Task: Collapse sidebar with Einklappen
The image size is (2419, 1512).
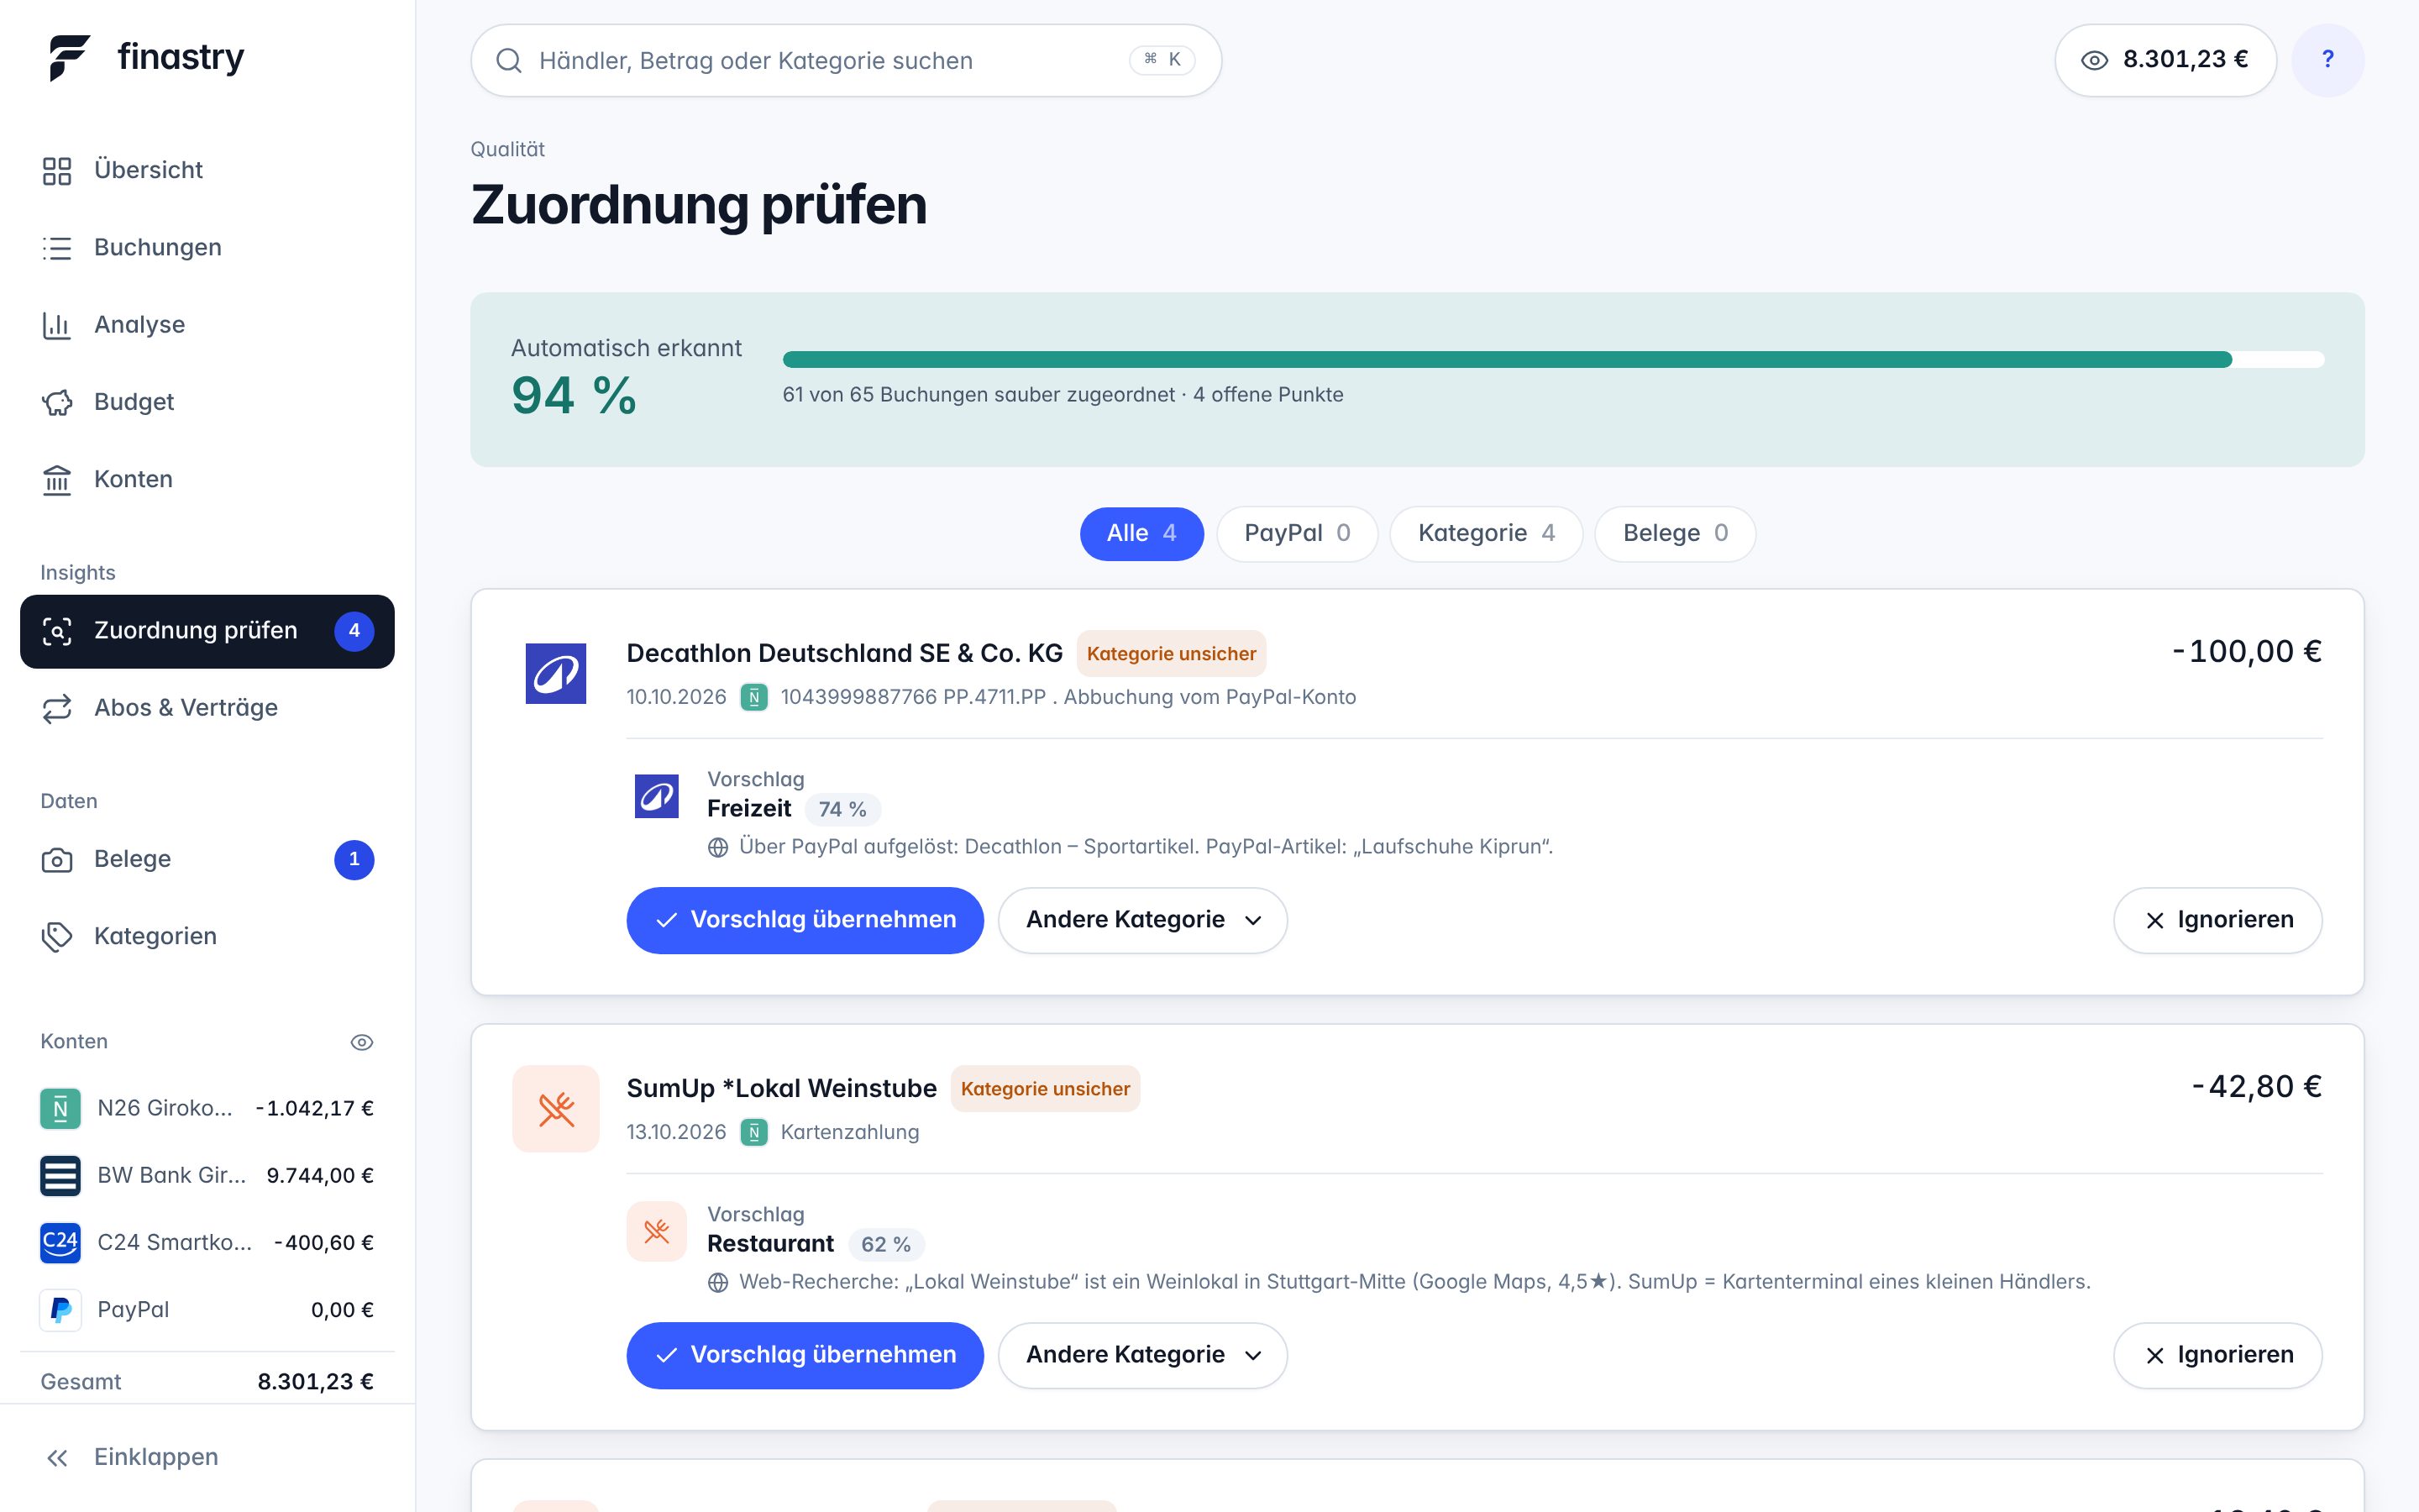Action: coord(207,1457)
